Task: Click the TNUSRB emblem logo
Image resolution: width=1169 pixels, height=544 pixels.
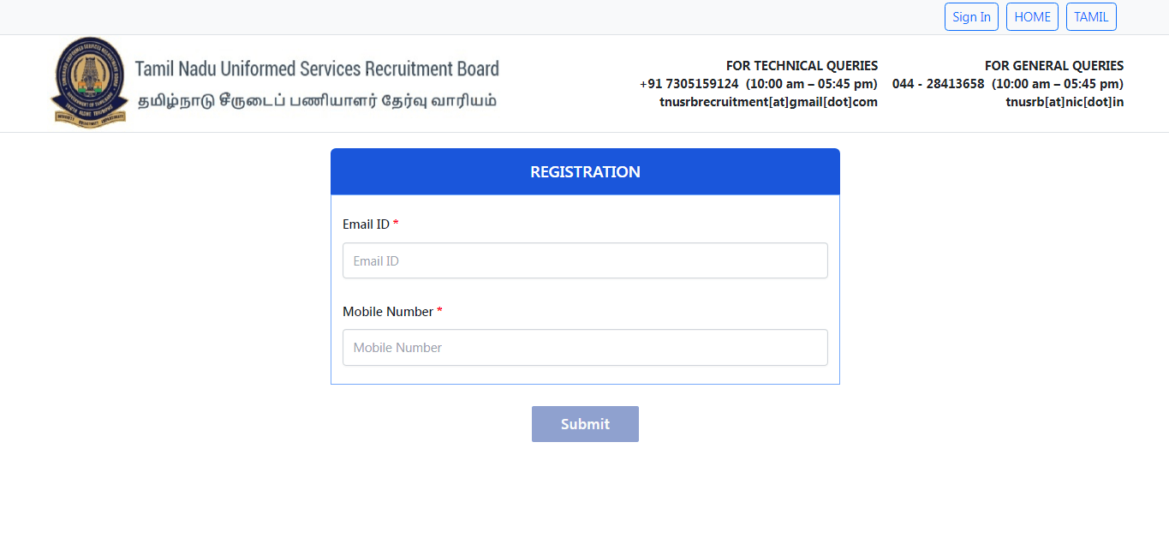Action: click(x=89, y=83)
